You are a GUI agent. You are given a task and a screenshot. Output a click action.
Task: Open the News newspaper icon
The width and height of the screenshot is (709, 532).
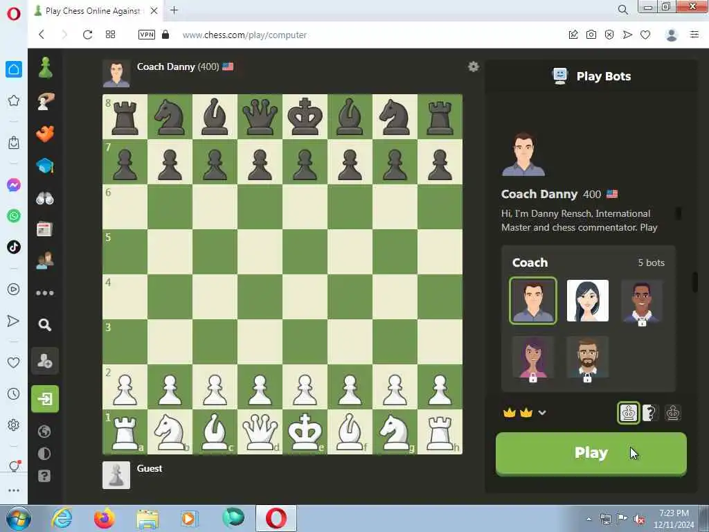44,229
